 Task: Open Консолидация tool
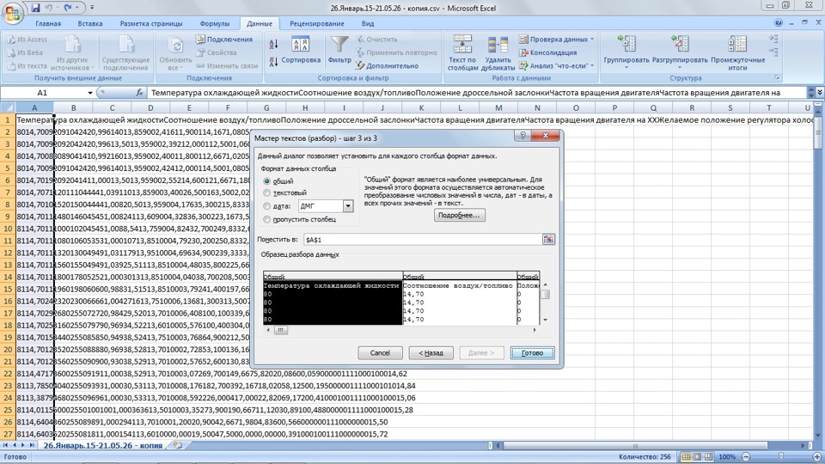(x=548, y=52)
